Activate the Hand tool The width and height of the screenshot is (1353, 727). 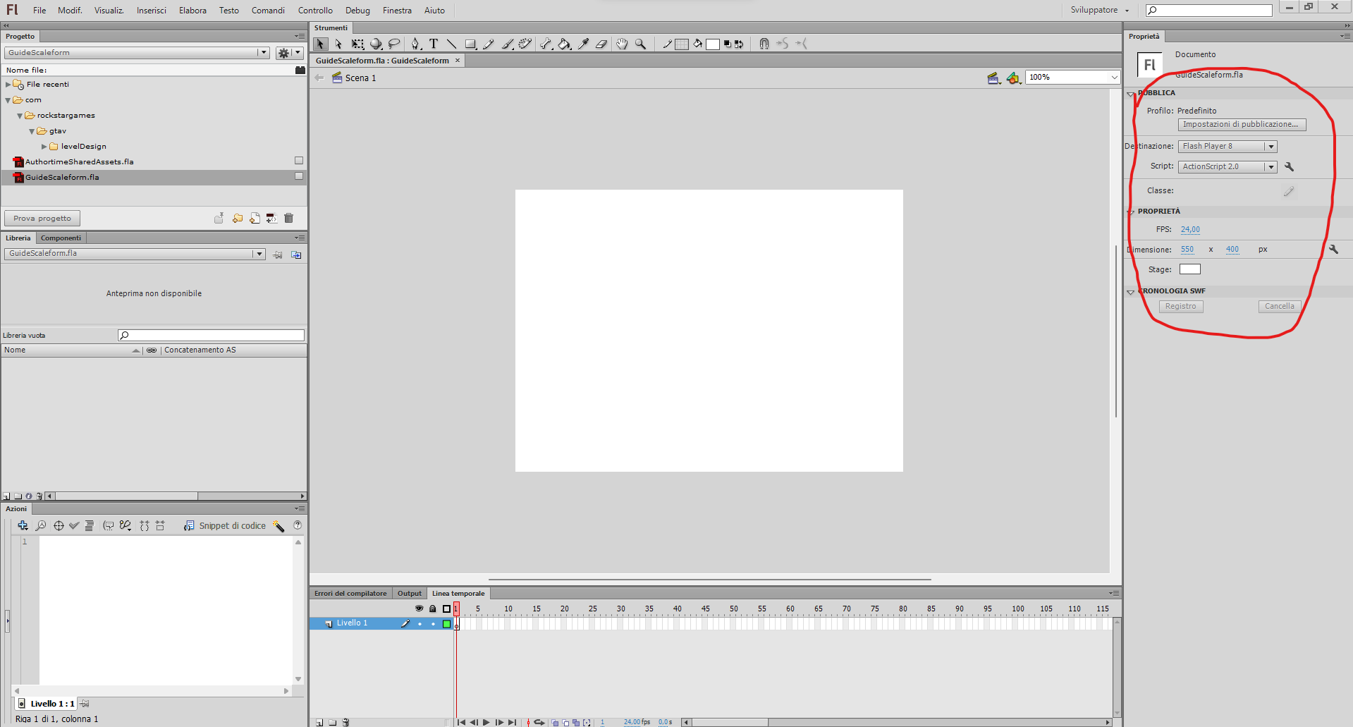pyautogui.click(x=622, y=44)
